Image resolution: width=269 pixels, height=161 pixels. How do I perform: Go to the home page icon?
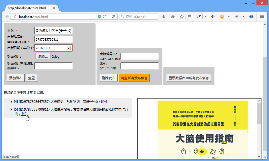coord(173,17)
